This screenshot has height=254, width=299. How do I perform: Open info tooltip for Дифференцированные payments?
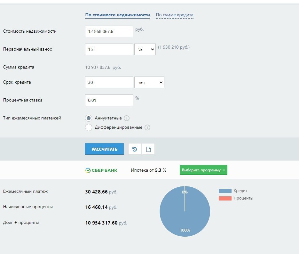[x=147, y=127]
